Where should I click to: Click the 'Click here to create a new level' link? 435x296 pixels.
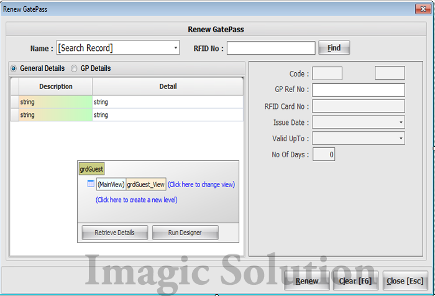click(137, 200)
